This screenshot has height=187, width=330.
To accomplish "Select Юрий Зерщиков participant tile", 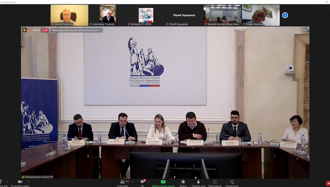I will (x=184, y=15).
